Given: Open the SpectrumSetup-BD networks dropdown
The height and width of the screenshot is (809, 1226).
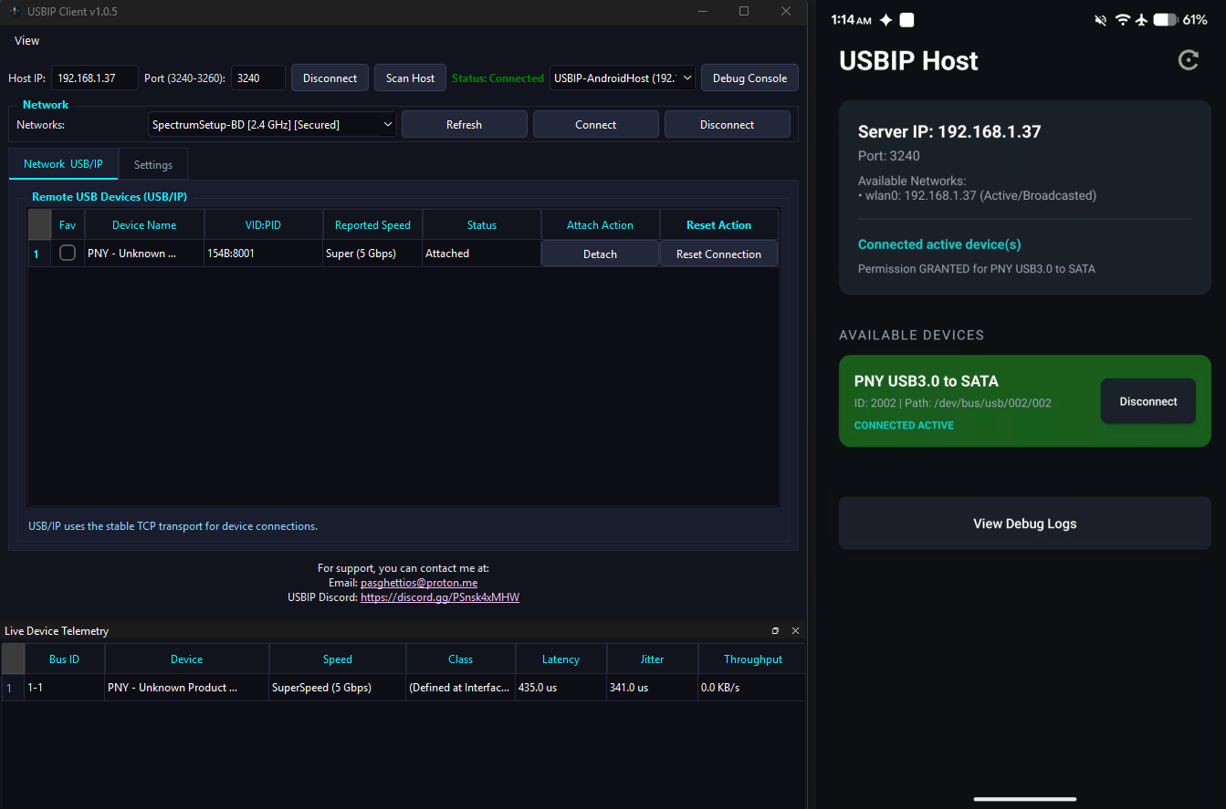Looking at the screenshot, I should tap(272, 125).
